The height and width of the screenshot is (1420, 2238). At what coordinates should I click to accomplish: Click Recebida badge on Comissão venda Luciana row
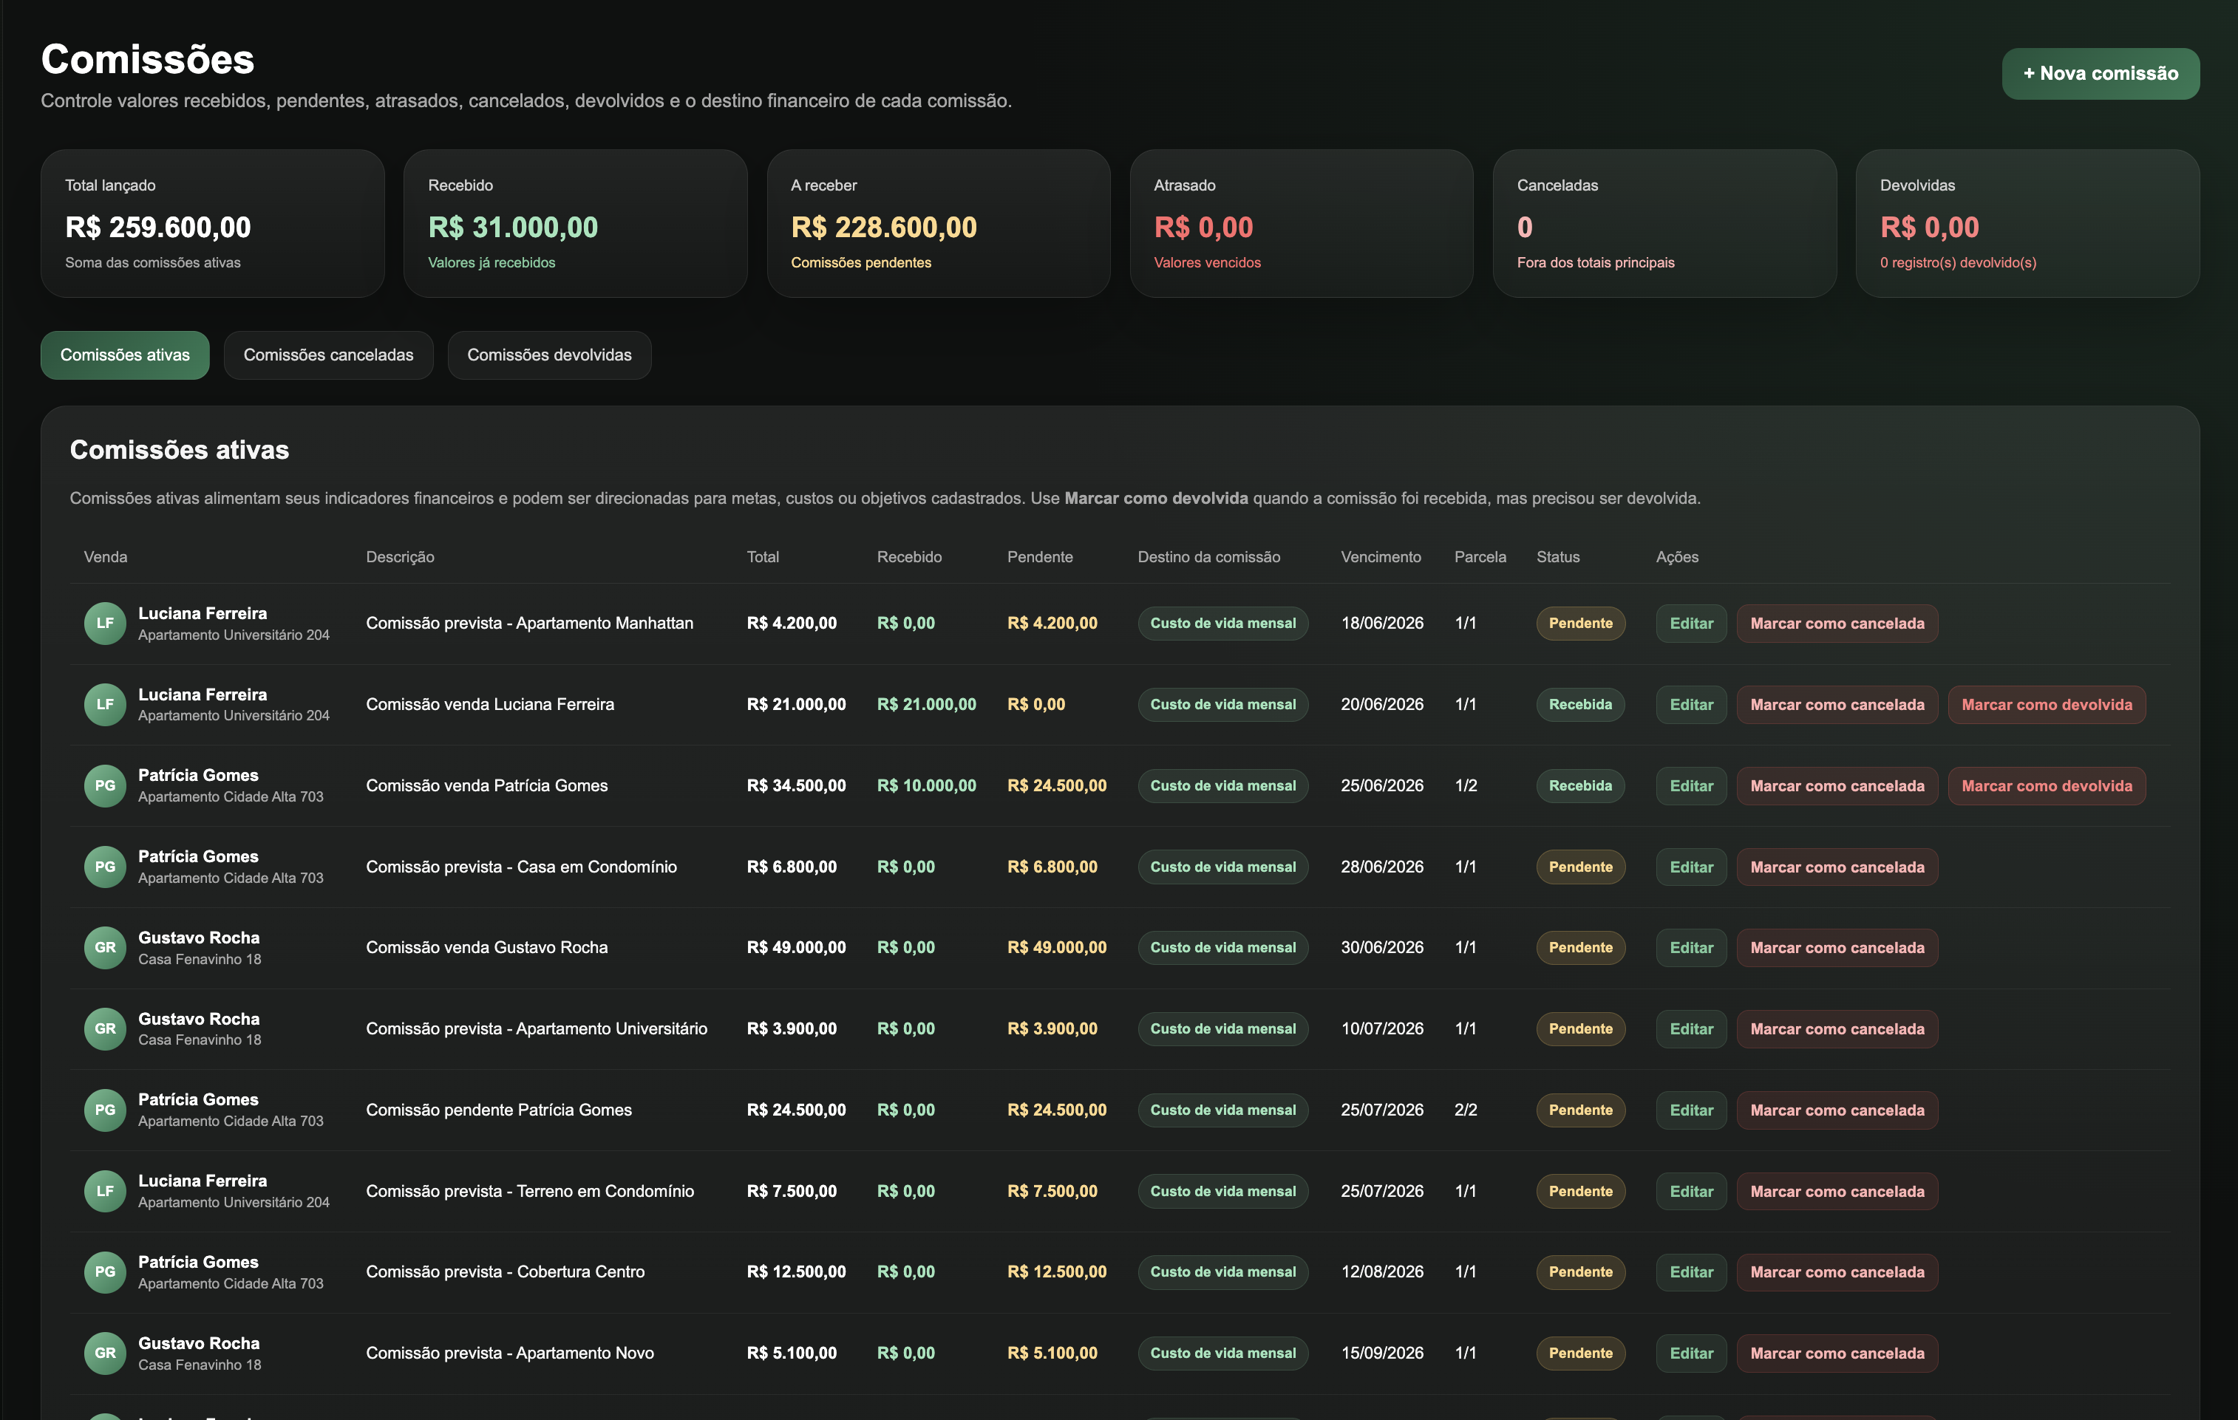[x=1580, y=704]
